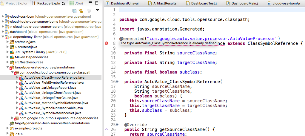Viewport: 305px width, 136px height.
Task: Expand com.google.cloud.tools.opensource.dependencies package
Action: (x=13, y=118)
